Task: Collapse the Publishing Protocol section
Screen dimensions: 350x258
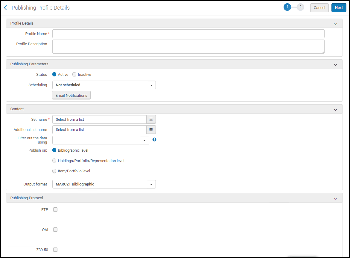Action: point(335,198)
